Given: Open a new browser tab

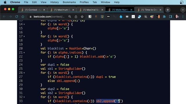Looking at the screenshot, I should click(x=168, y=10).
